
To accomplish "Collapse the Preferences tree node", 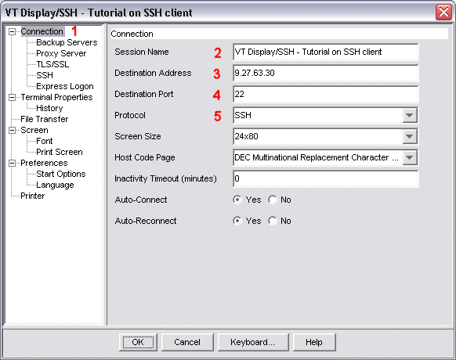I will [13, 163].
